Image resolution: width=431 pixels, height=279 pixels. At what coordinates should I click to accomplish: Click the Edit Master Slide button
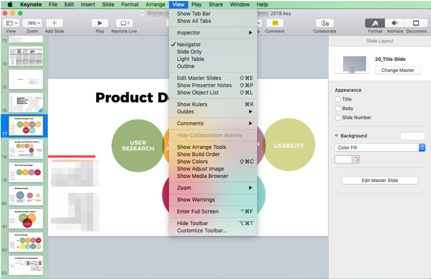point(380,180)
